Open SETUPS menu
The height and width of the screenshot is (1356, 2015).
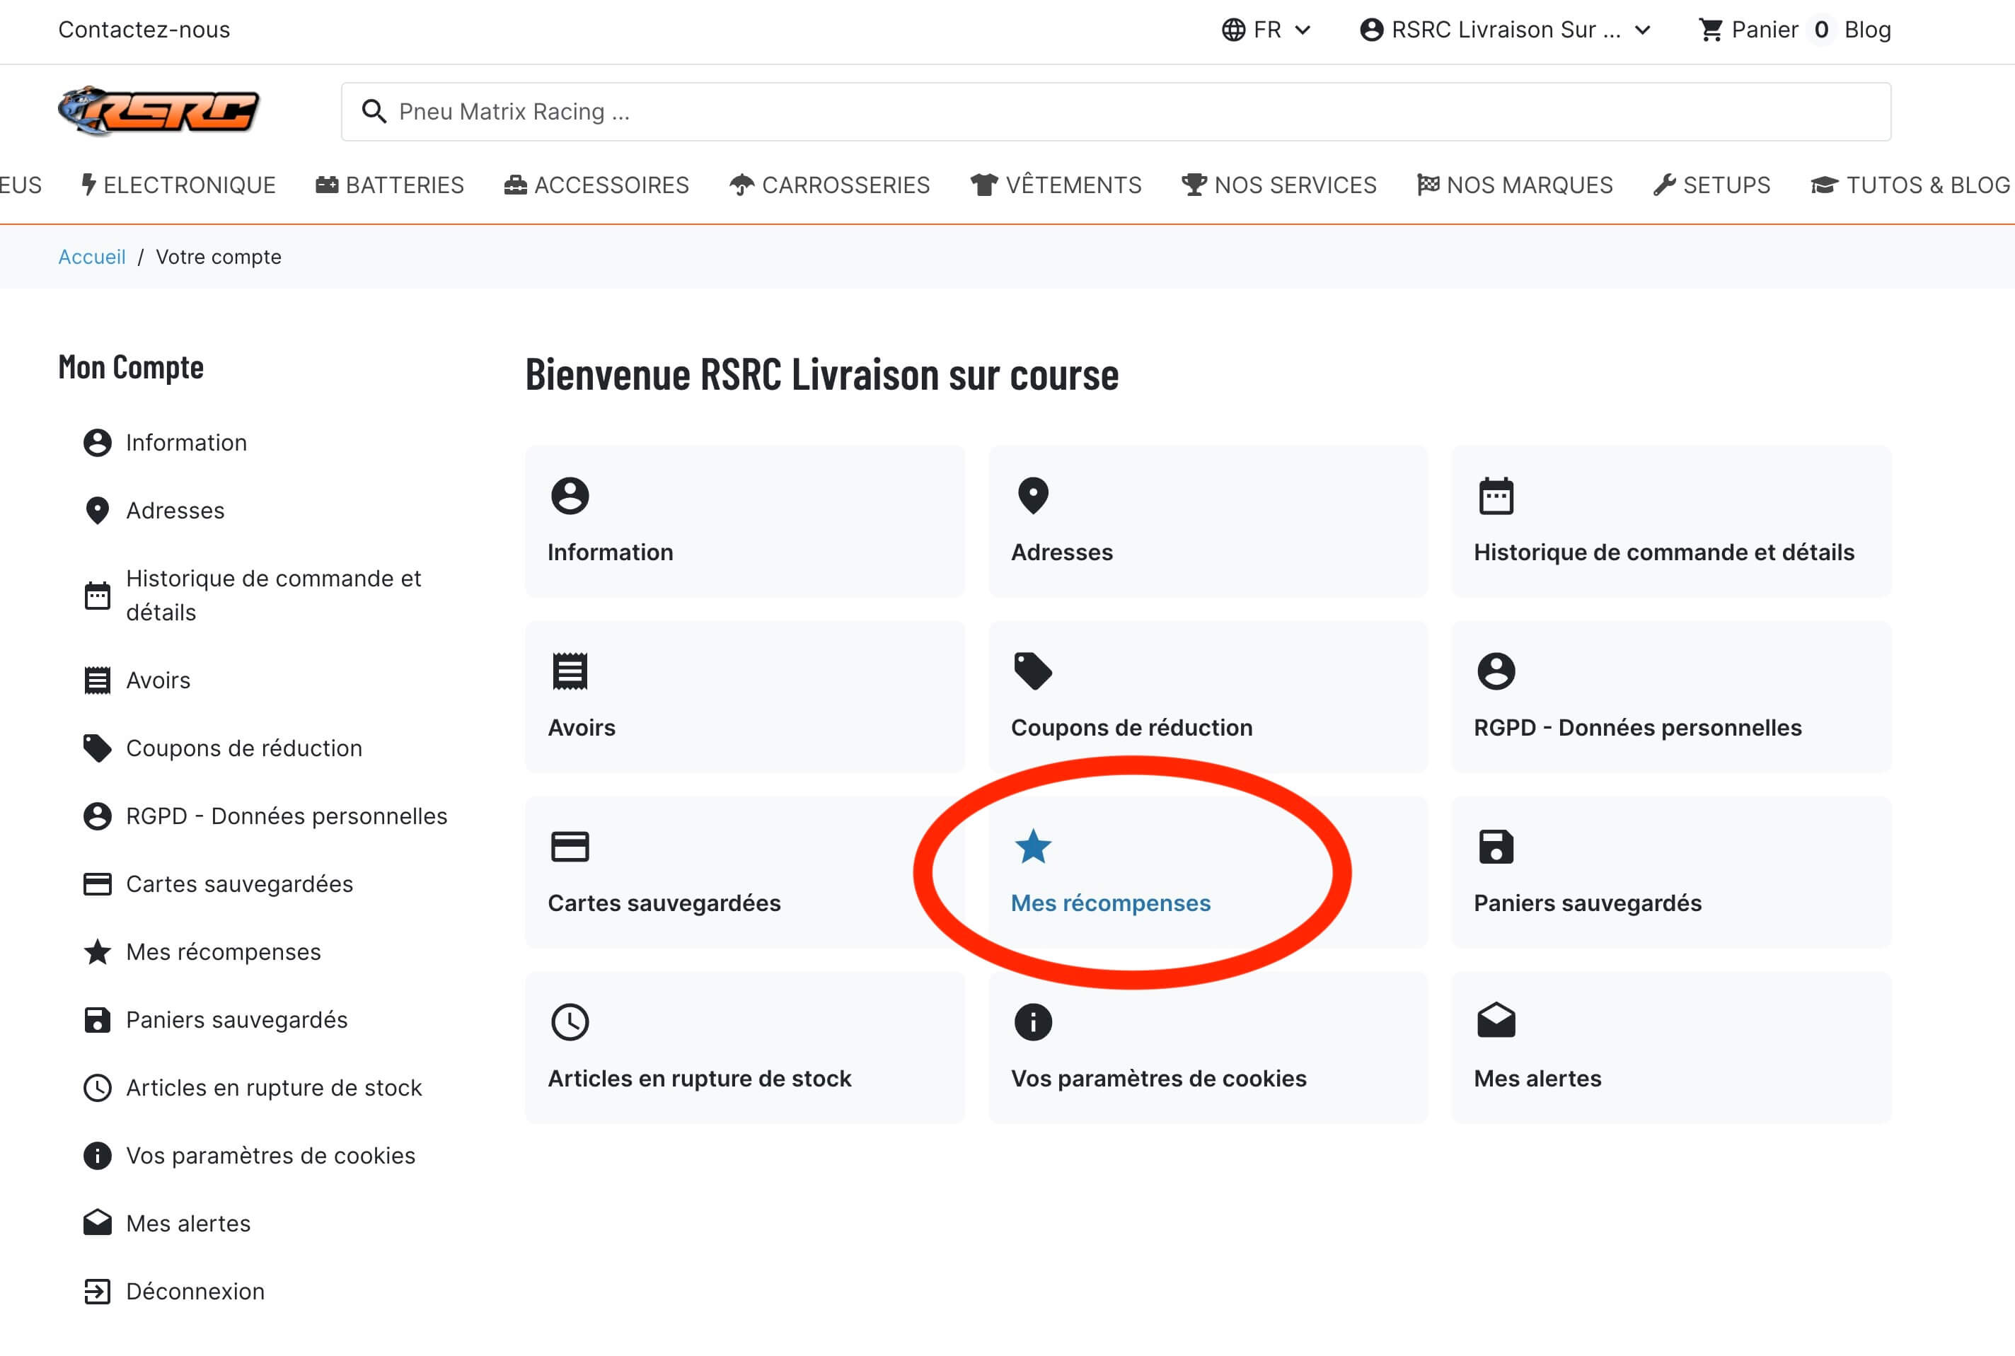[1711, 185]
